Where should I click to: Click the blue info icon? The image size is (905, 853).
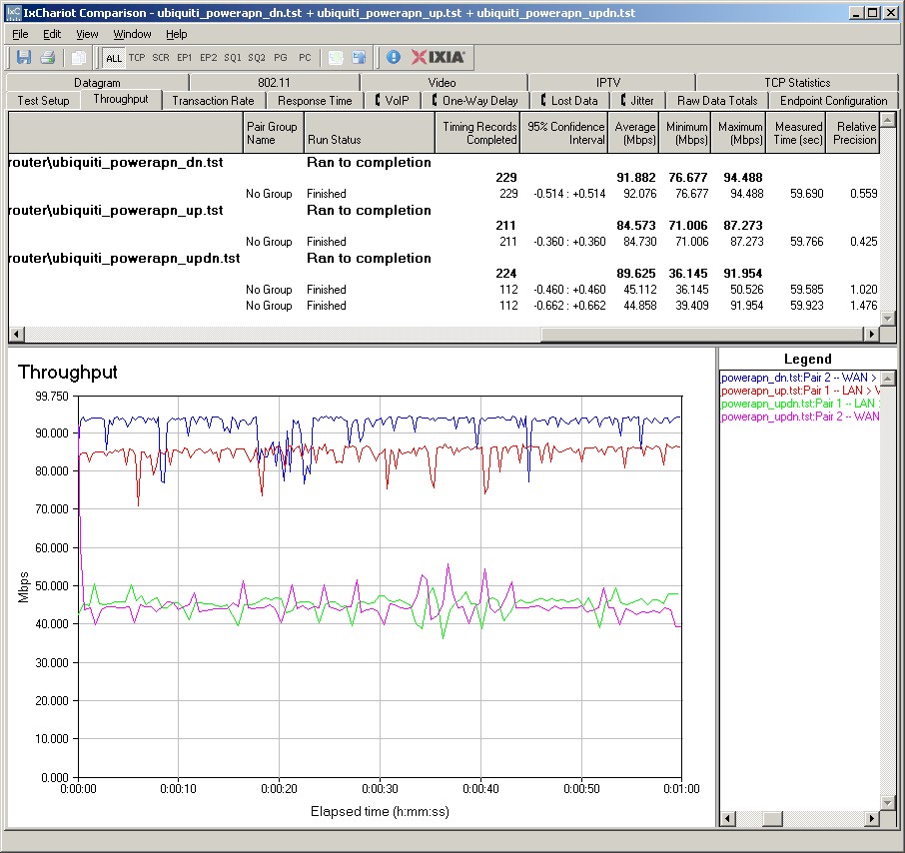tap(394, 57)
